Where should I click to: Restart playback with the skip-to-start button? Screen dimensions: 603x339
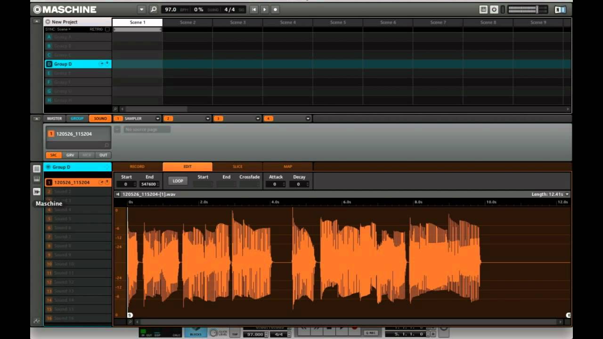(x=254, y=9)
